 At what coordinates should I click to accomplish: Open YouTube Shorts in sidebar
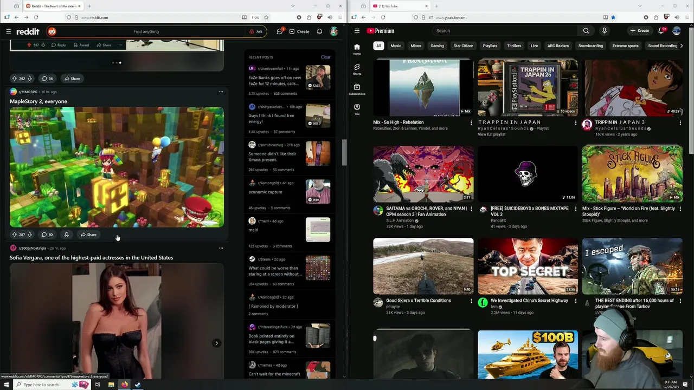(x=357, y=69)
